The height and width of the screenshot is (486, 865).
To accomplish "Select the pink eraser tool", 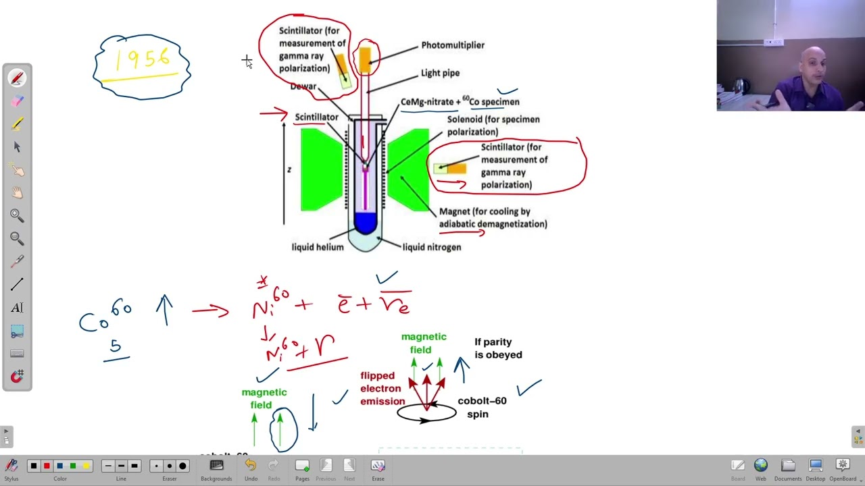I will tap(17, 101).
